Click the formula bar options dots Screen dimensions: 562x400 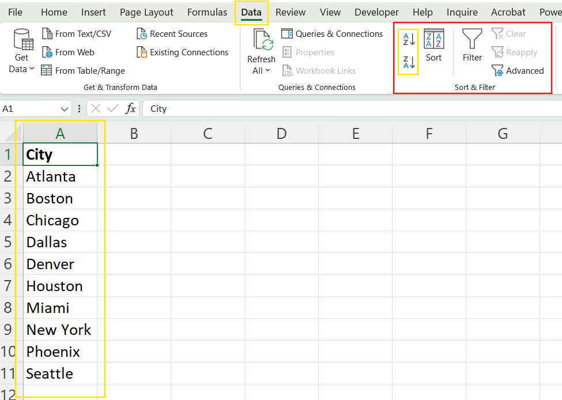[79, 108]
